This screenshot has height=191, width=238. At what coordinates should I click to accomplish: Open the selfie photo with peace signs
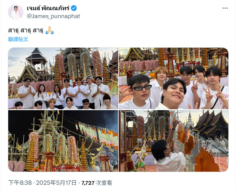(173, 78)
